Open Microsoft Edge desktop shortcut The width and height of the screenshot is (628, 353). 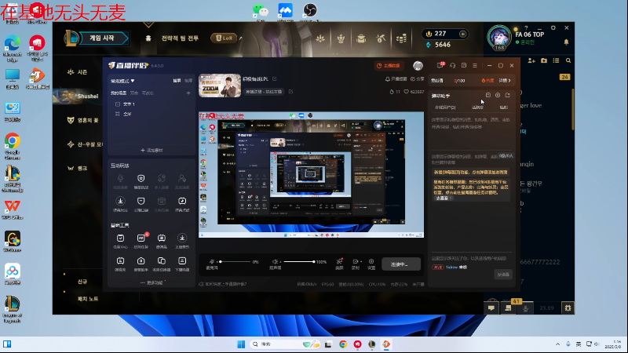(13, 49)
